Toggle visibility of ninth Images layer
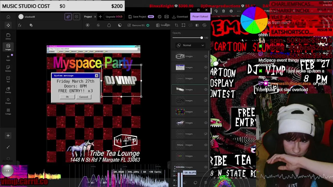Image resolution: width=333 pixels, height=187 pixels. (x=206, y=145)
